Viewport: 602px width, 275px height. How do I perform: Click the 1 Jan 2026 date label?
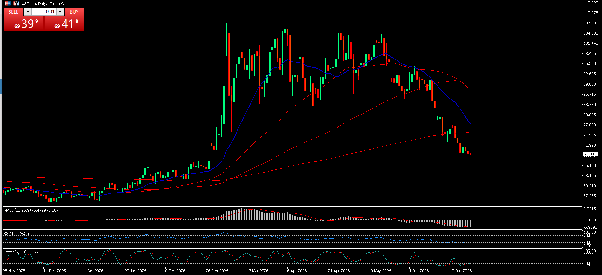[94, 271]
